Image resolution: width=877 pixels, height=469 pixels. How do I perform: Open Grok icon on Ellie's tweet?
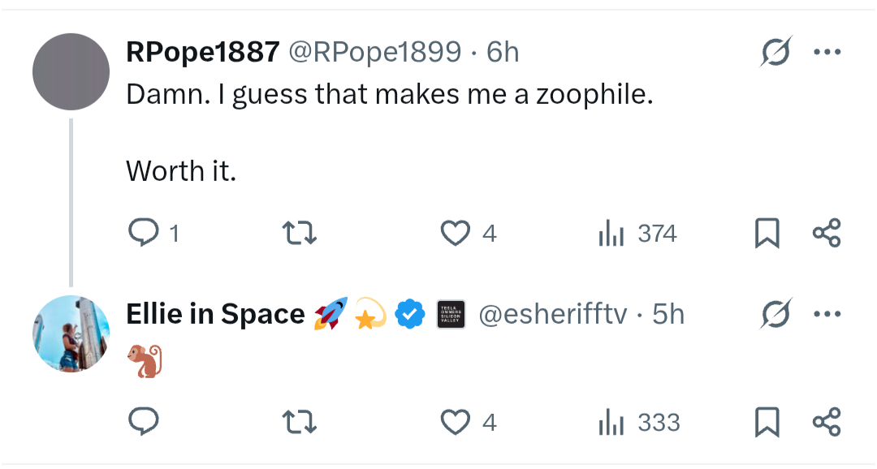point(776,313)
